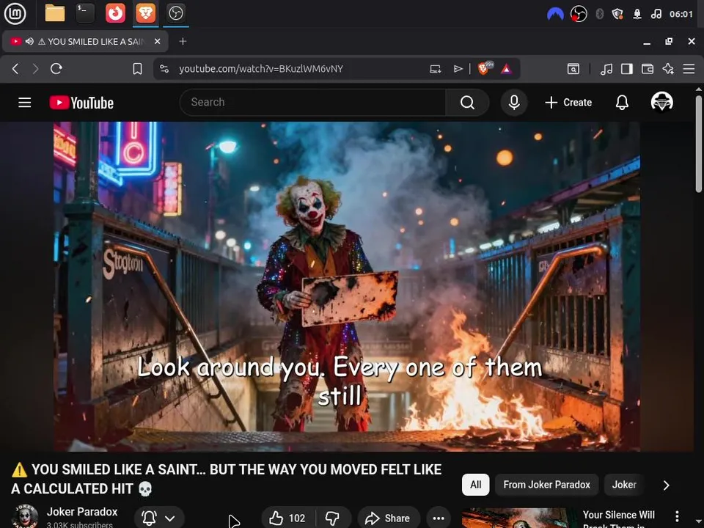Open the Linux Mint start menu
The width and height of the screenshot is (704, 528).
[x=15, y=13]
